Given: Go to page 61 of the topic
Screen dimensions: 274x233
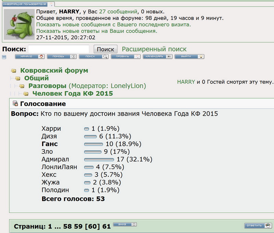Looking at the screenshot, I should (x=107, y=226).
